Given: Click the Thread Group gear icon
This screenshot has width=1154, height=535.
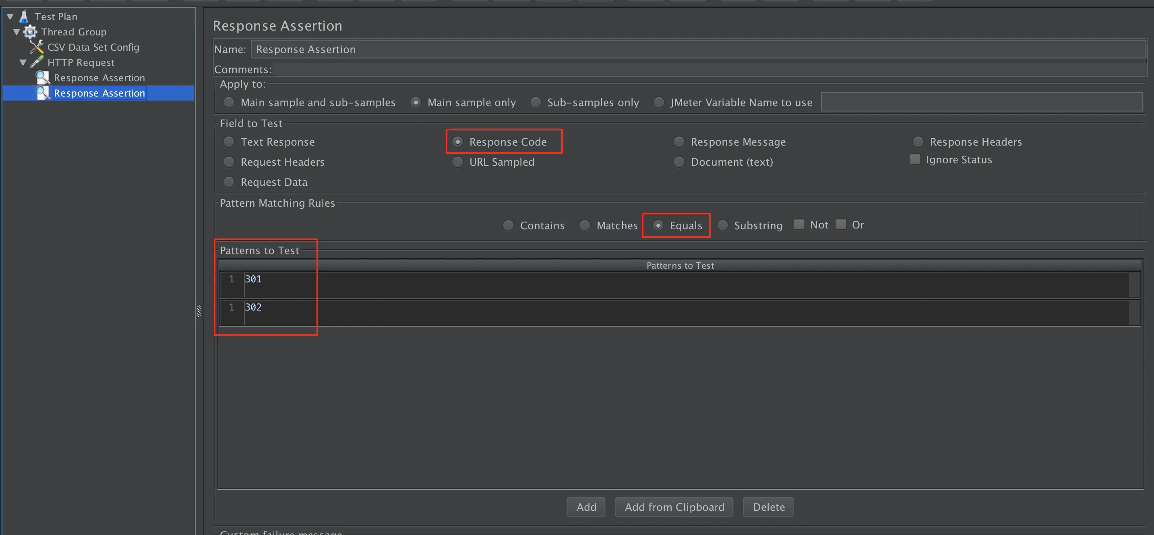Looking at the screenshot, I should tap(31, 32).
